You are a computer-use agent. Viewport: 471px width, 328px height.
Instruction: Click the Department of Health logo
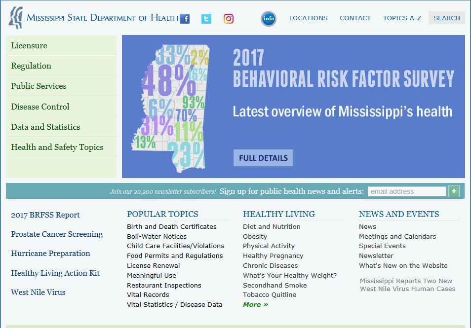pos(16,18)
